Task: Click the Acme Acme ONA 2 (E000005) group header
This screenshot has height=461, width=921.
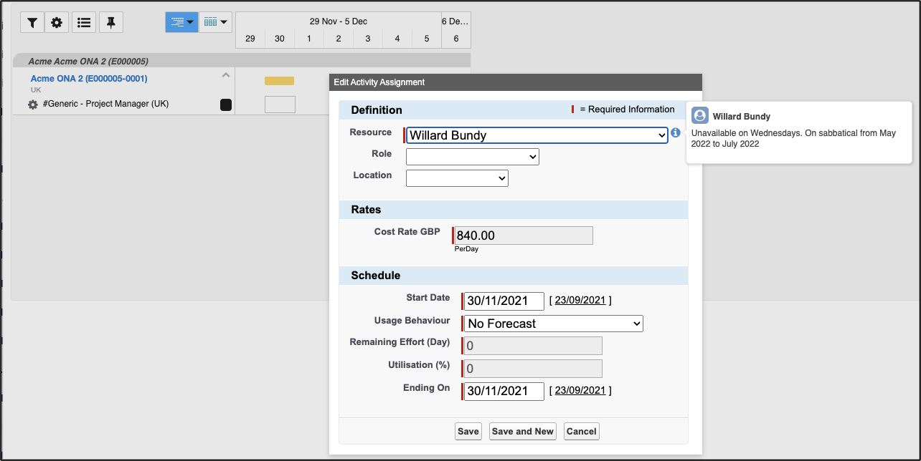Action: click(x=241, y=61)
